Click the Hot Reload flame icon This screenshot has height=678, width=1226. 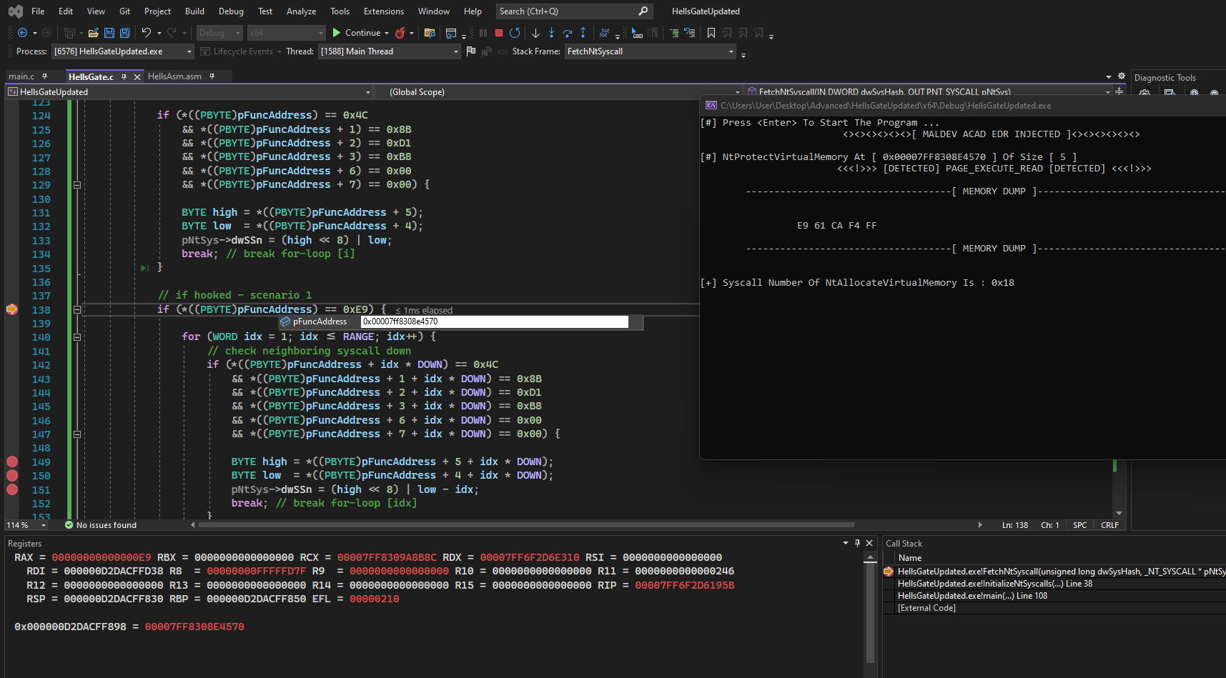pos(400,33)
